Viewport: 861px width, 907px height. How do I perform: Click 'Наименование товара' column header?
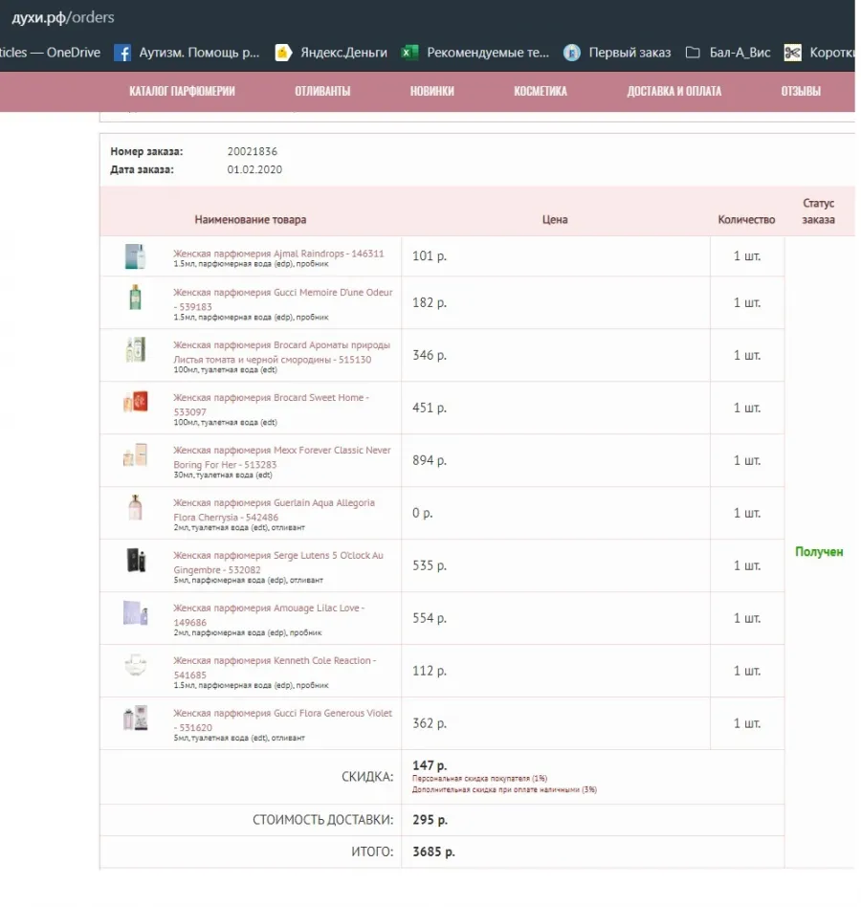coord(251,220)
